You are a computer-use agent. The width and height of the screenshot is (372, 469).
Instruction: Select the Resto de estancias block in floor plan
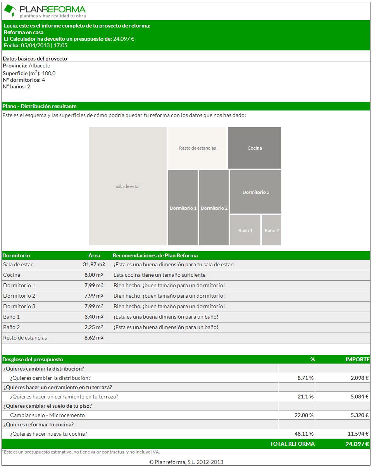coord(197,148)
